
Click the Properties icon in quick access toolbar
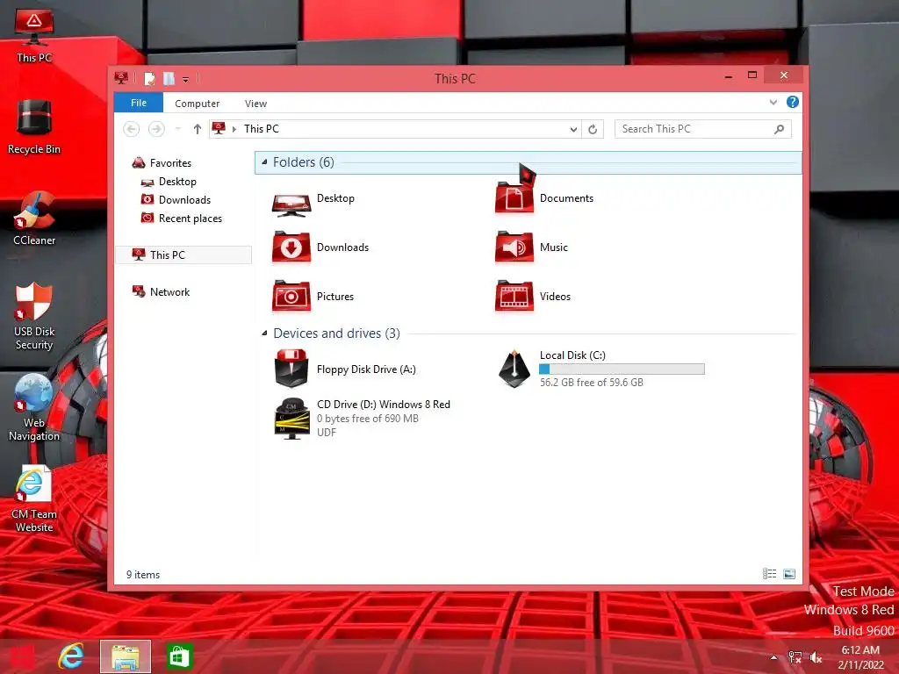(149, 78)
